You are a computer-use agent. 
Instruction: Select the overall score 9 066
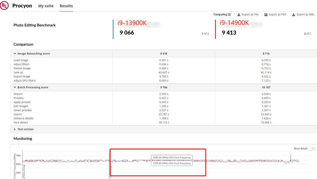(x=127, y=33)
